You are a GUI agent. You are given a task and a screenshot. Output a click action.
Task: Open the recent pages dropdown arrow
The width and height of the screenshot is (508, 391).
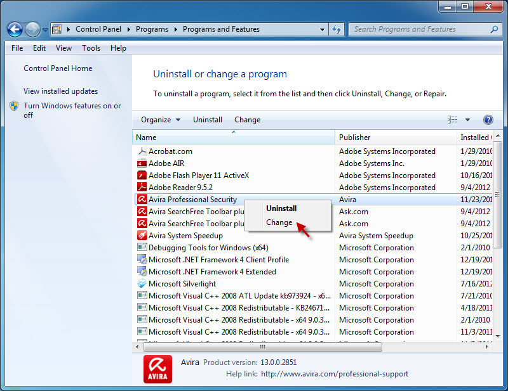click(45, 30)
